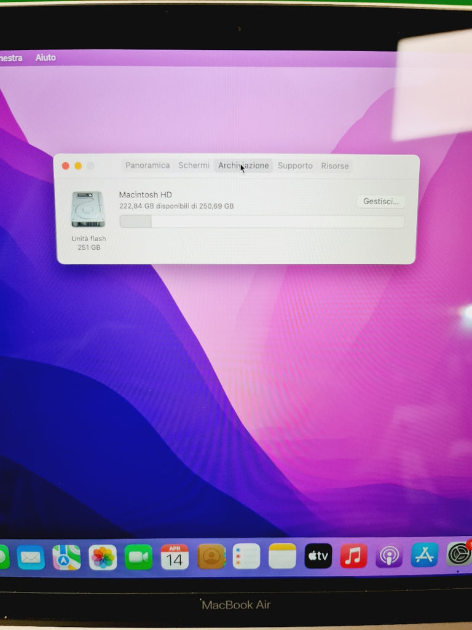Image resolution: width=472 pixels, height=630 pixels.
Task: Open Calendar showing APR 14
Action: [175, 556]
